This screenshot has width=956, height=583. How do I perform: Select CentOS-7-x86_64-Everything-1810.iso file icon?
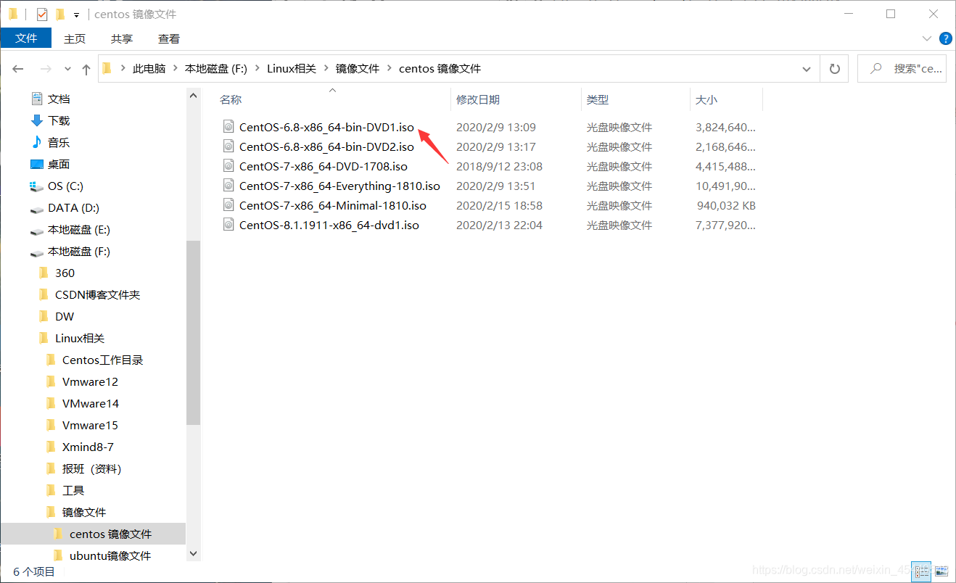pyautogui.click(x=228, y=186)
